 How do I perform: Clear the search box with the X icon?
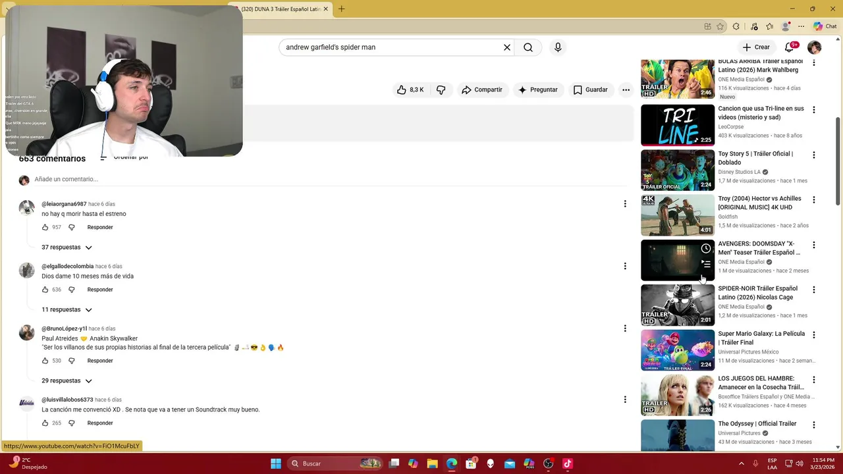coord(507,47)
